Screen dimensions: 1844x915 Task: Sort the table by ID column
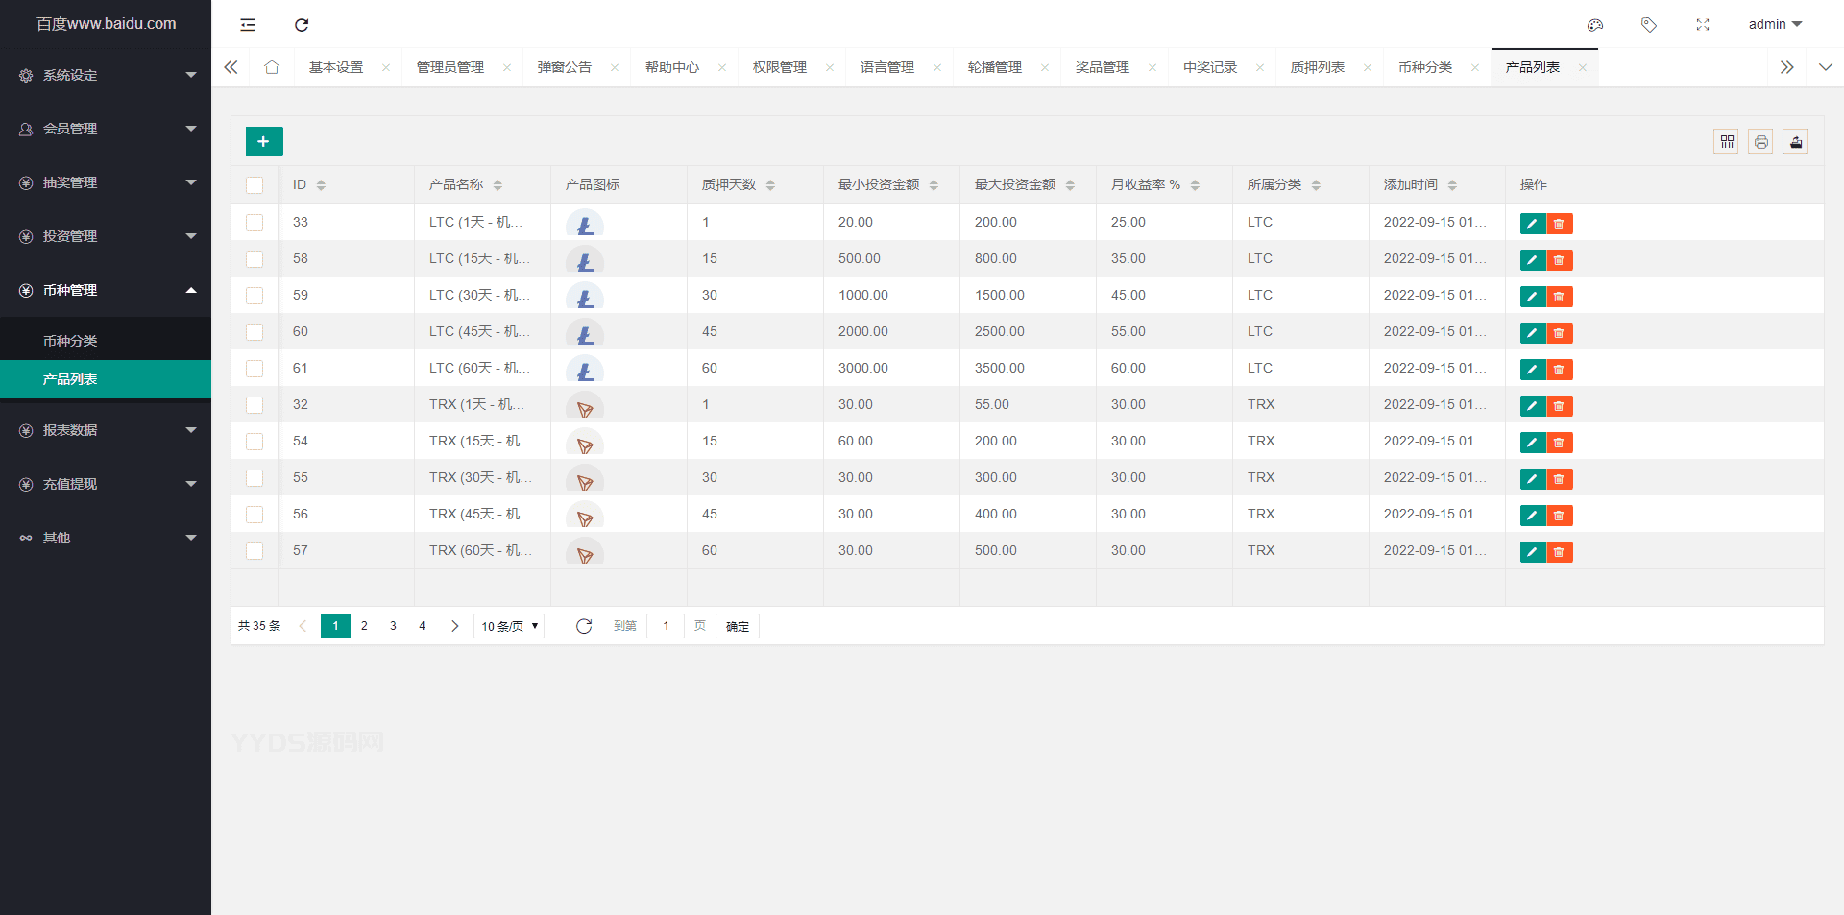(322, 185)
